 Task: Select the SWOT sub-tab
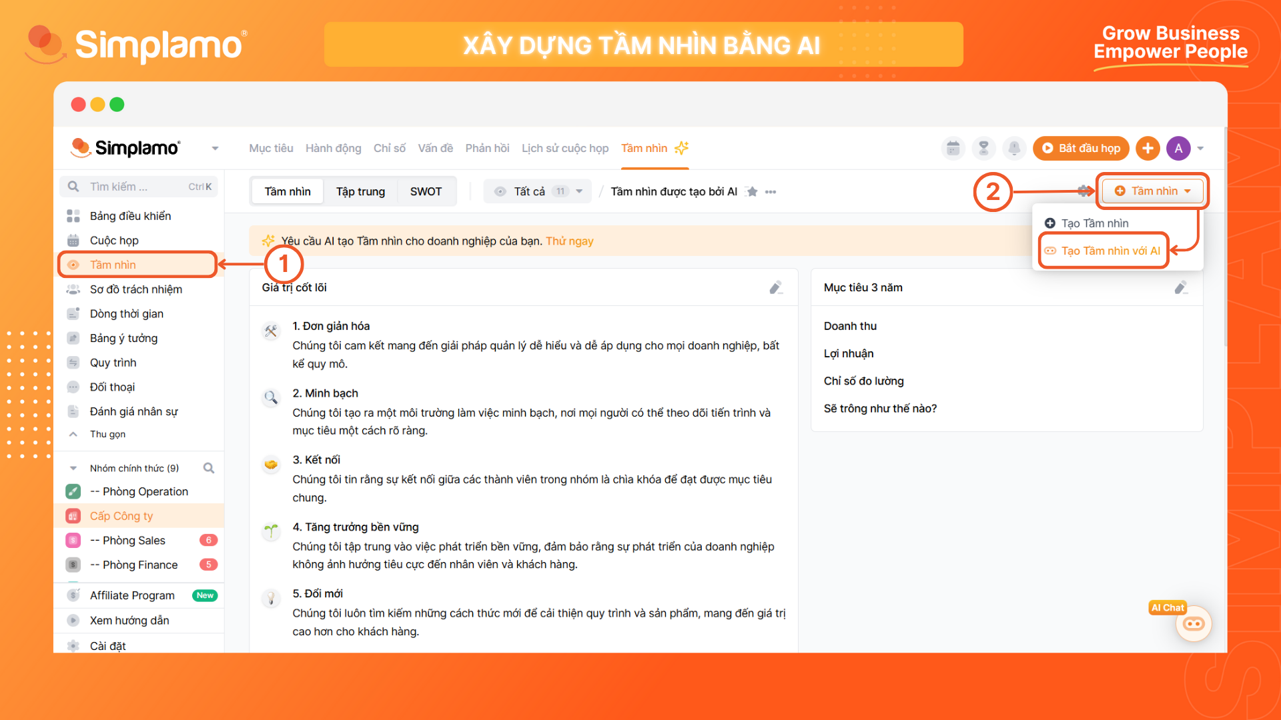pos(426,191)
